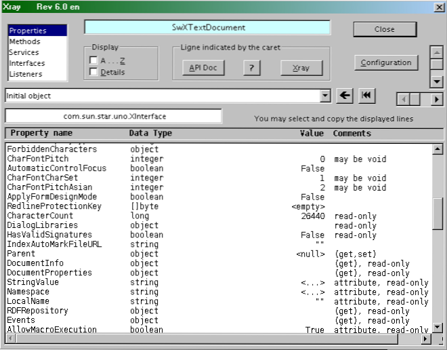Click the Xray button

[301, 68]
